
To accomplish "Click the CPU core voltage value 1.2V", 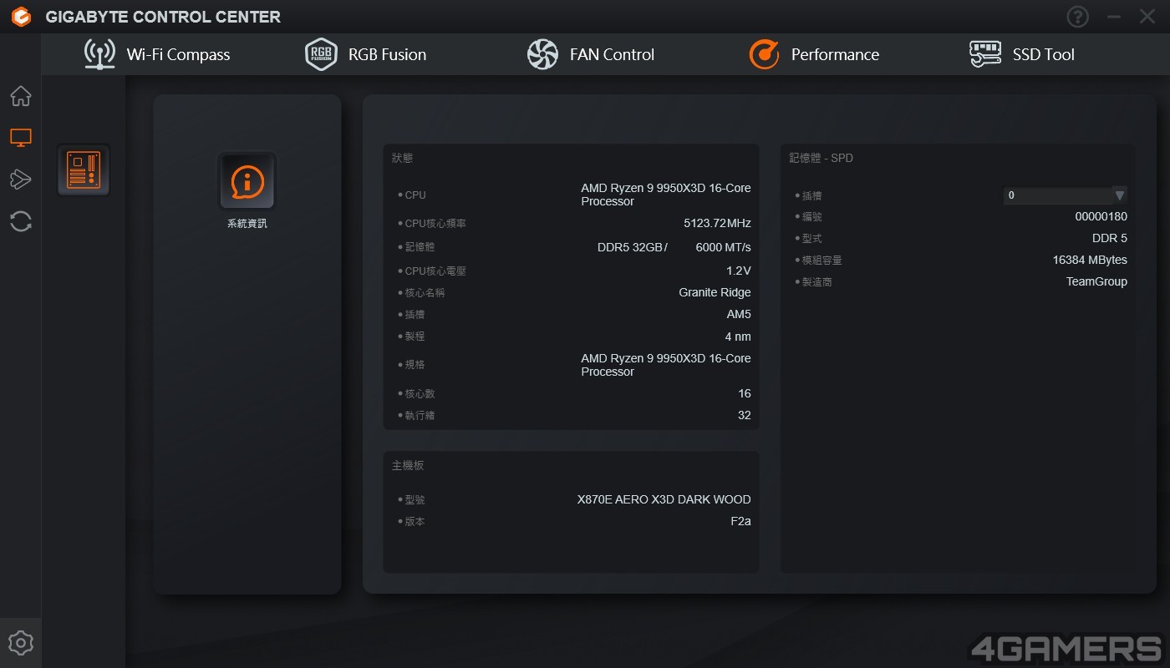I will (x=739, y=271).
